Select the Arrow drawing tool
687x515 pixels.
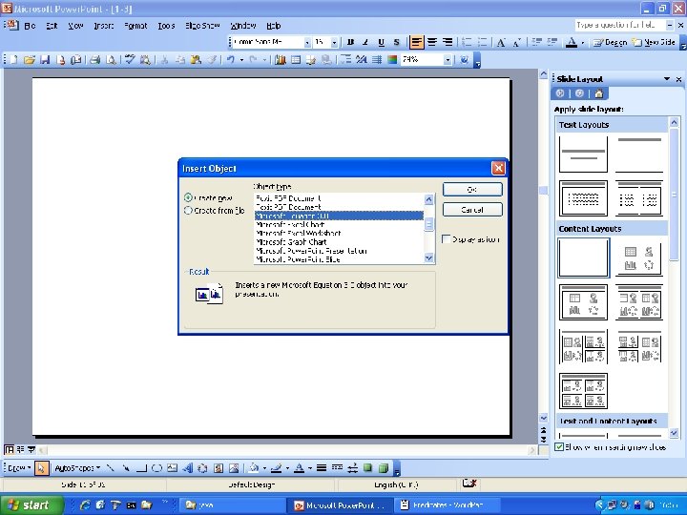pos(126,468)
